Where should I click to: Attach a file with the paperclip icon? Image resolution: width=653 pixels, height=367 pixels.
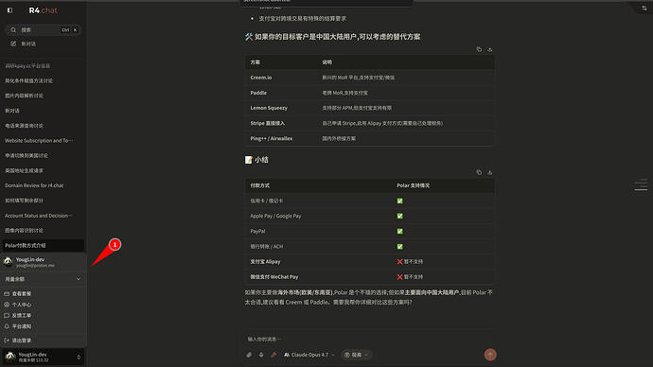point(249,355)
